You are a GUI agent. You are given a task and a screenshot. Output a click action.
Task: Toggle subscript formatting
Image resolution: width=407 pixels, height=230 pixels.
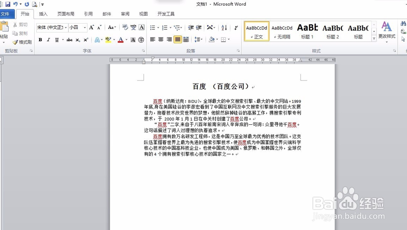(78, 40)
